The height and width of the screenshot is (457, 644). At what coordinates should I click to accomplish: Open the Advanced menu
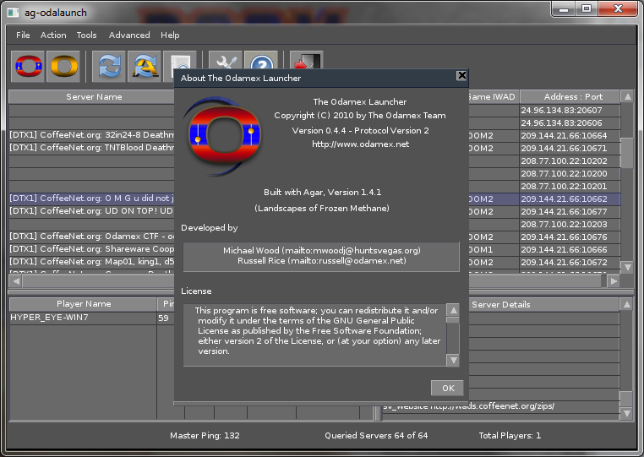pos(129,35)
